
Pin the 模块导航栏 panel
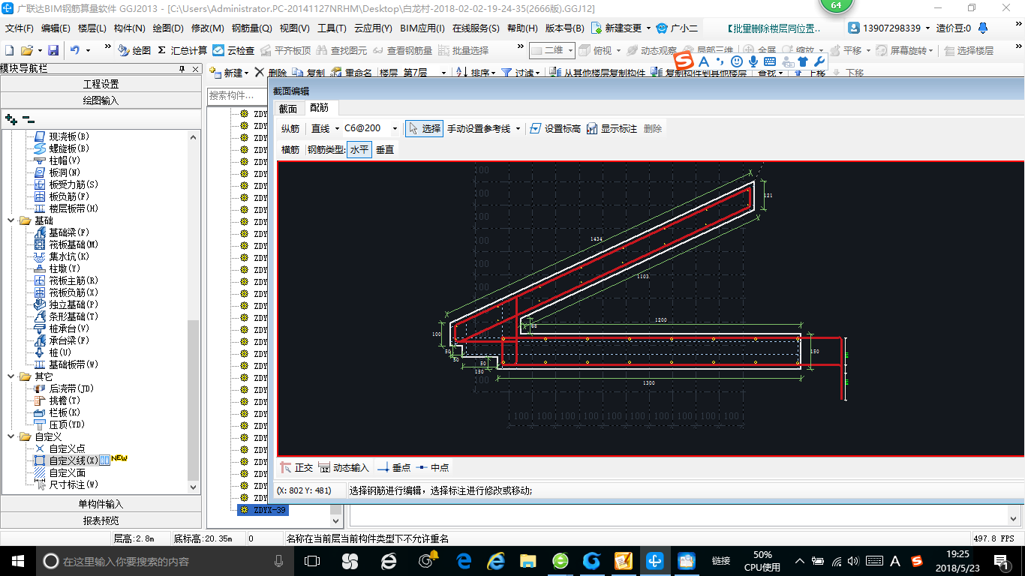tap(182, 69)
